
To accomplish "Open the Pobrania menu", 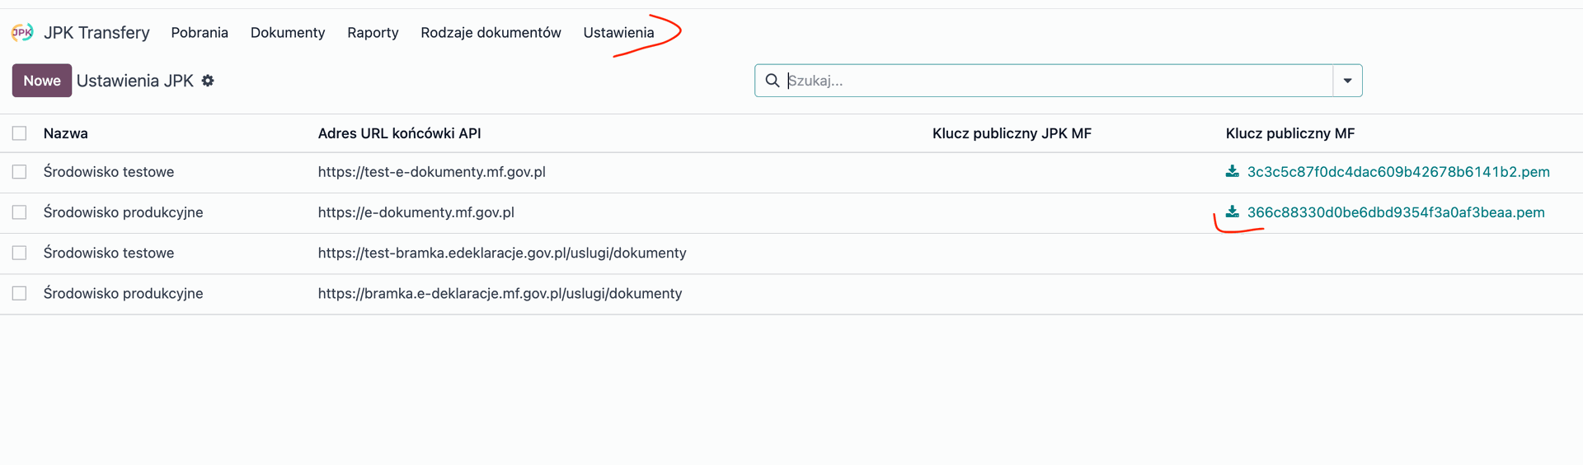I will click(x=200, y=32).
